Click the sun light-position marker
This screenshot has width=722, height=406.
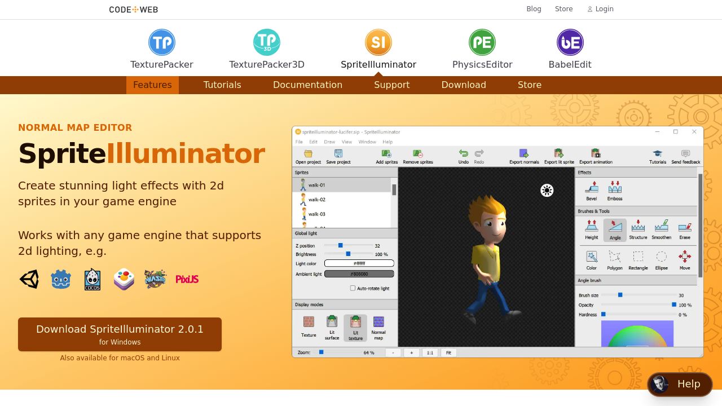pyautogui.click(x=547, y=191)
